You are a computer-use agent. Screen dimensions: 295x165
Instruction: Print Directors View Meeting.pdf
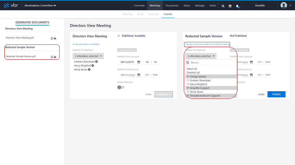(55, 38)
